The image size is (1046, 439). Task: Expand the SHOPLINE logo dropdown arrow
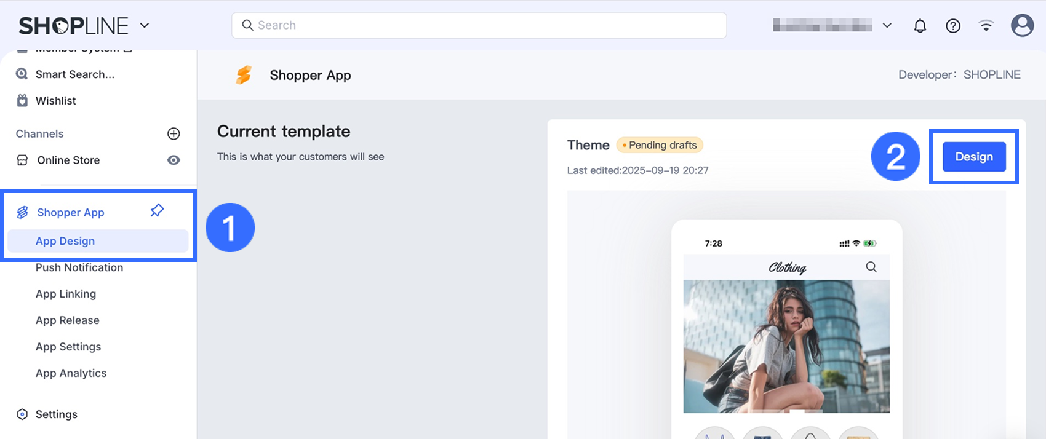(x=145, y=25)
